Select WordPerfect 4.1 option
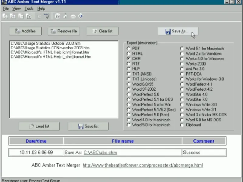 click(196, 84)
